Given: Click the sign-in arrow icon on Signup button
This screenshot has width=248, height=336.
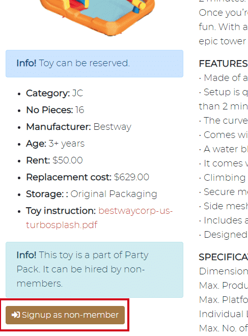Looking at the screenshot, I should tap(16, 315).
